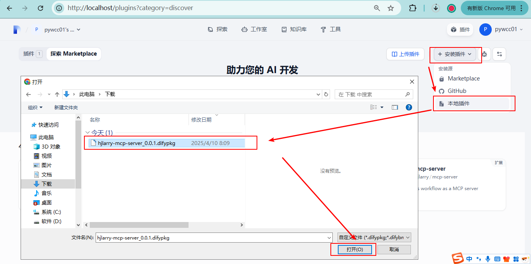The height and width of the screenshot is (264, 531).
Task: Choose GitHub as install source
Action: point(472,91)
